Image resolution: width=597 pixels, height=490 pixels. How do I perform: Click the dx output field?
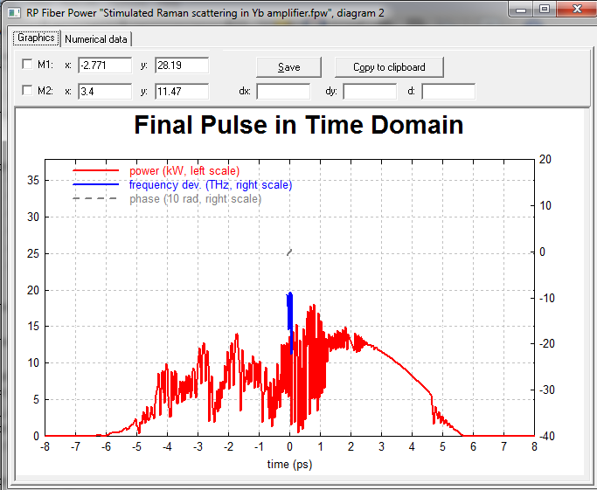point(283,92)
